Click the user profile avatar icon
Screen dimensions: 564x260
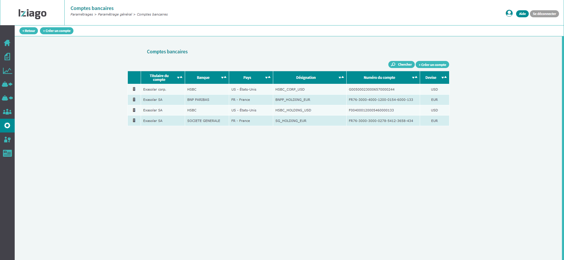pos(509,13)
